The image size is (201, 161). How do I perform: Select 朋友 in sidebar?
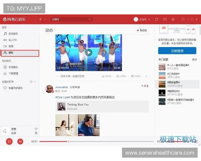20,53
